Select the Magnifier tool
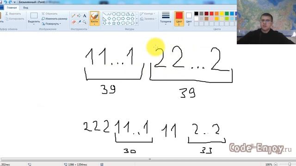 coord(84,22)
